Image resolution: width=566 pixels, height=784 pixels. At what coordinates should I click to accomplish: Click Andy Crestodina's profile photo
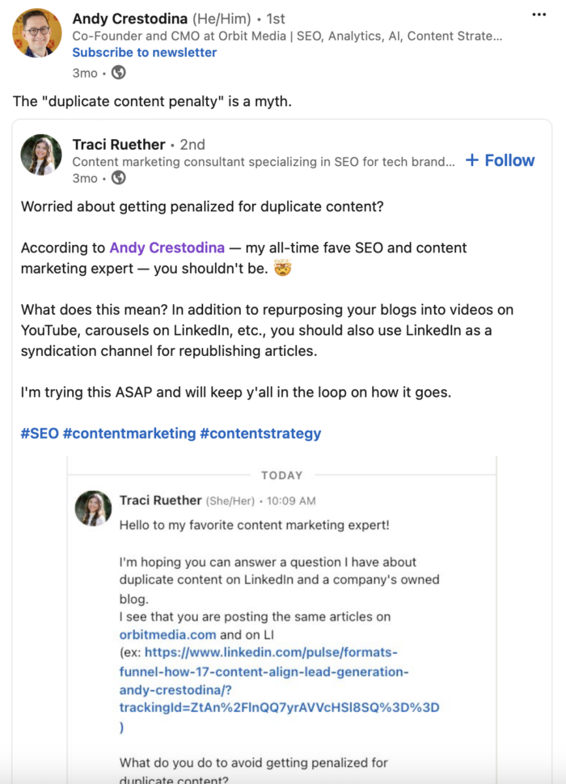(x=37, y=33)
